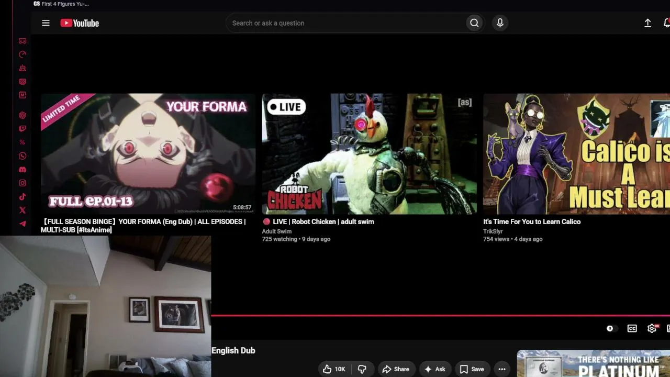Visit the Adult Swim channel link
The width and height of the screenshot is (670, 377).
(277, 231)
